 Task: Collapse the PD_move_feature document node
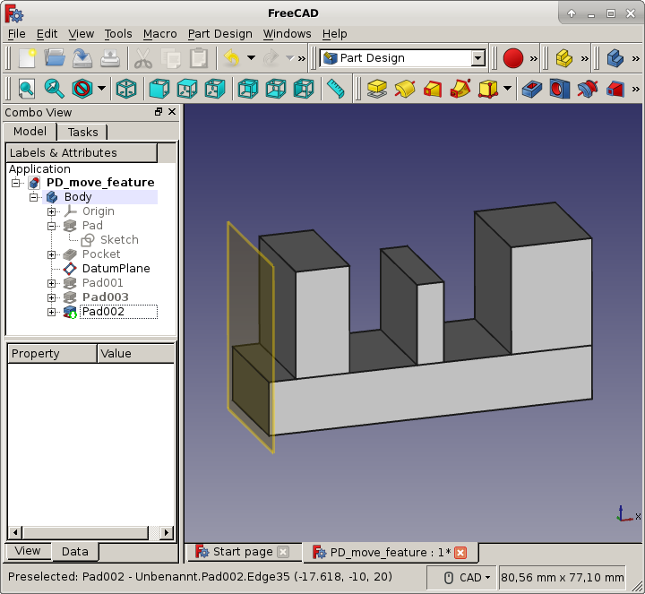(15, 183)
